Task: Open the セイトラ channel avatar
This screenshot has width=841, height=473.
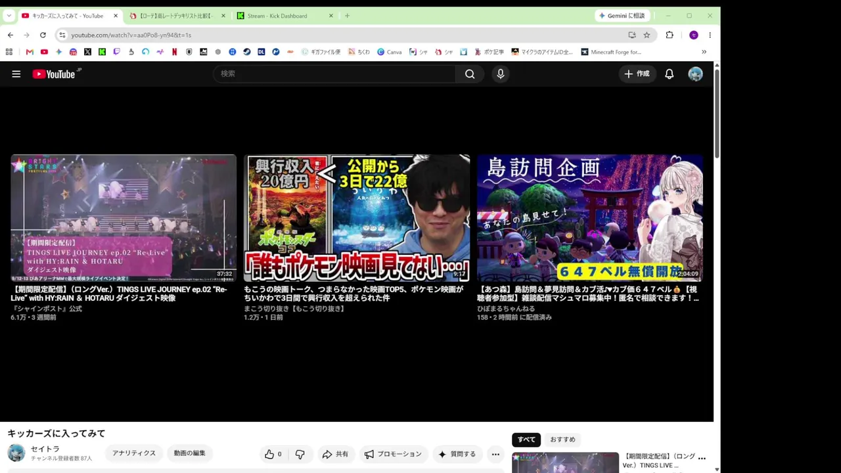Action: (16, 453)
